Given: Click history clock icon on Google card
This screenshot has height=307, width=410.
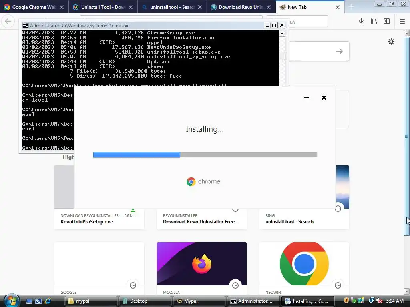Looking at the screenshot, I should pyautogui.click(x=133, y=285).
